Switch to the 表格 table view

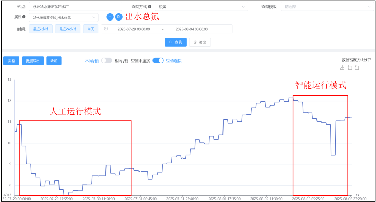11,61
